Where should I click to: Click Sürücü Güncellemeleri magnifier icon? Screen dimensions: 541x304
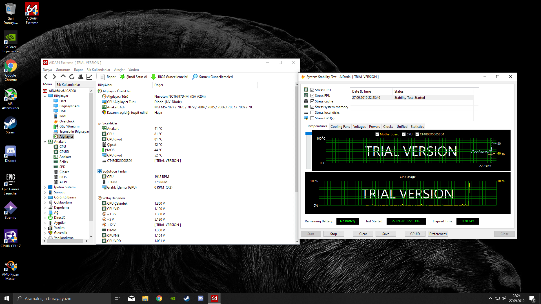195,77
